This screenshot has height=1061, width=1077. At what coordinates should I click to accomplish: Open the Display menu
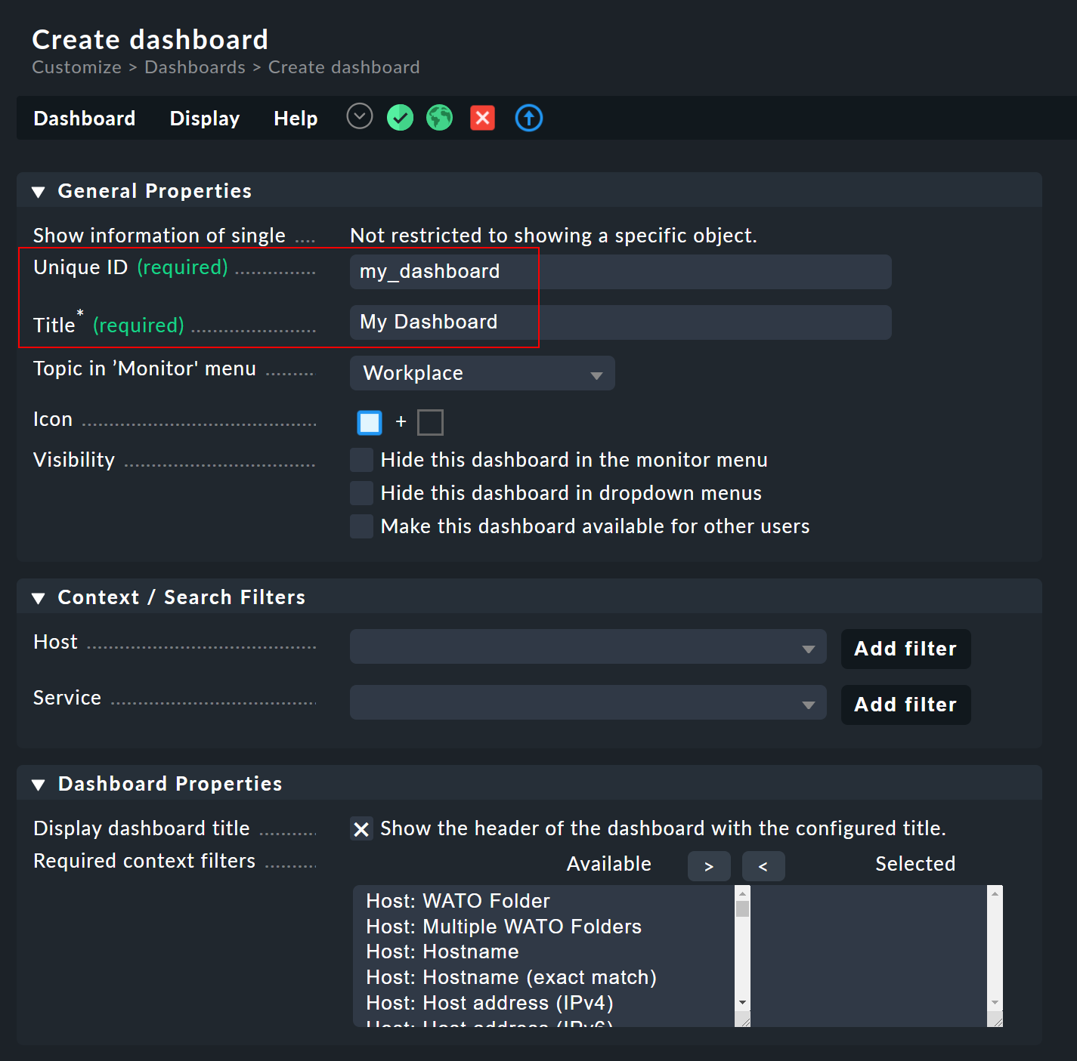coord(205,119)
